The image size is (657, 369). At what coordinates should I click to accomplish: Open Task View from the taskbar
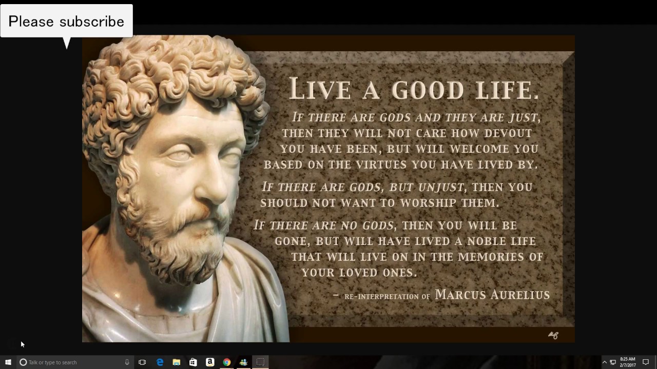click(142, 362)
